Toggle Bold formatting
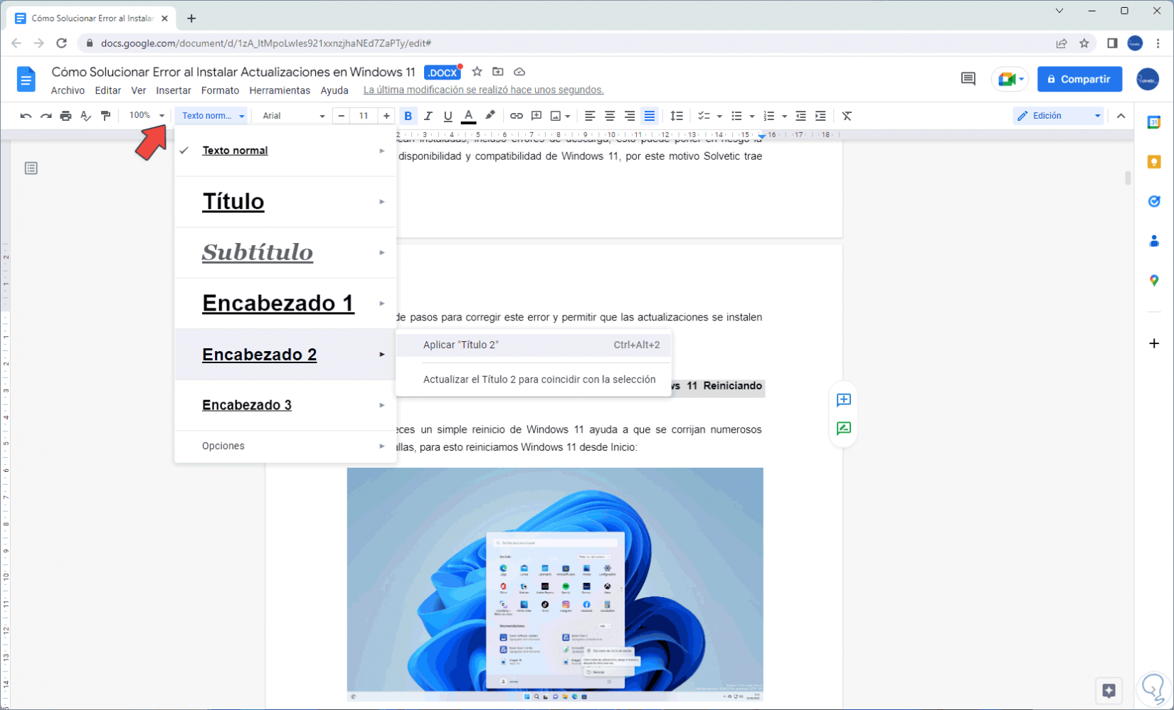This screenshot has height=710, width=1174. [408, 116]
